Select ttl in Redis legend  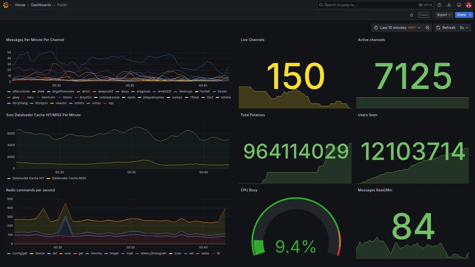coord(218,254)
